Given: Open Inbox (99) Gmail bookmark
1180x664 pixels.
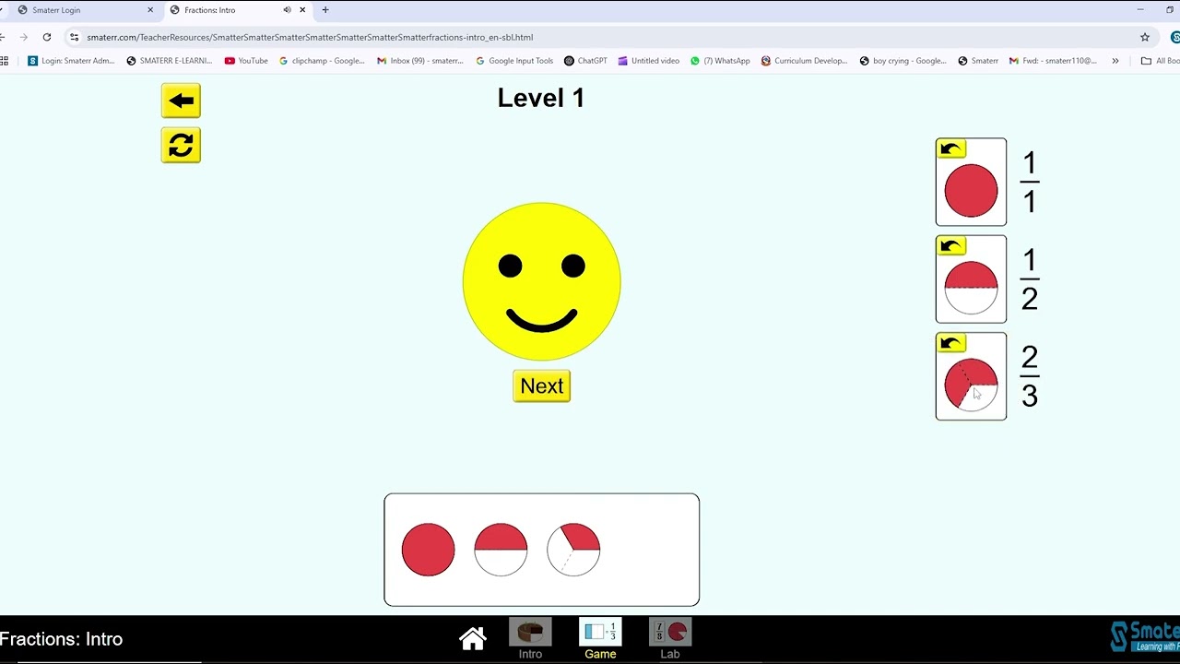Looking at the screenshot, I should click(x=420, y=61).
